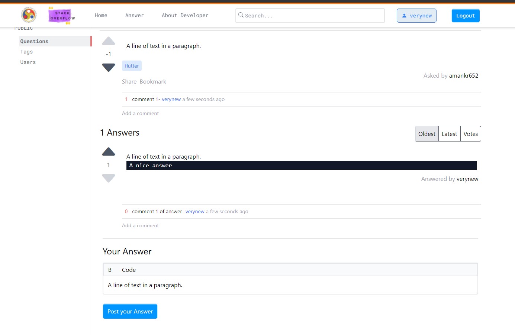Open the Home nav link
The width and height of the screenshot is (515, 335).
point(101,16)
